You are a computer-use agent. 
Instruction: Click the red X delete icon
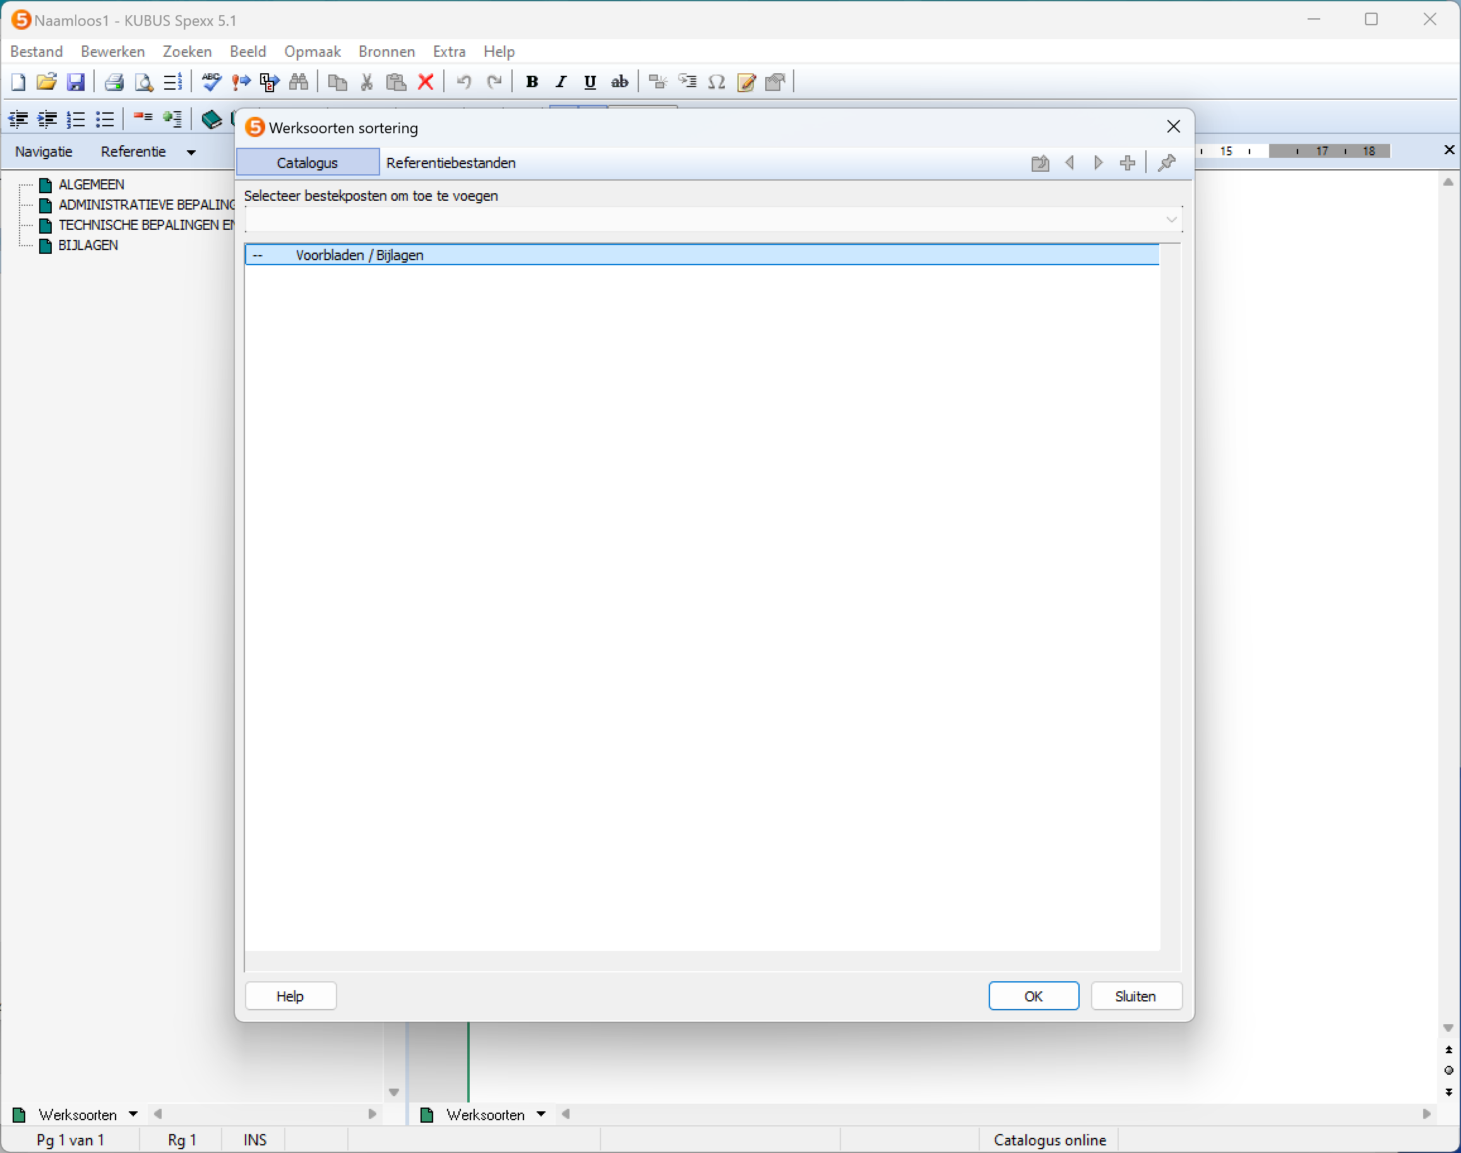coord(426,81)
